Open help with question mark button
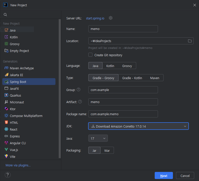The image size is (199, 181). pyautogui.click(x=8, y=175)
